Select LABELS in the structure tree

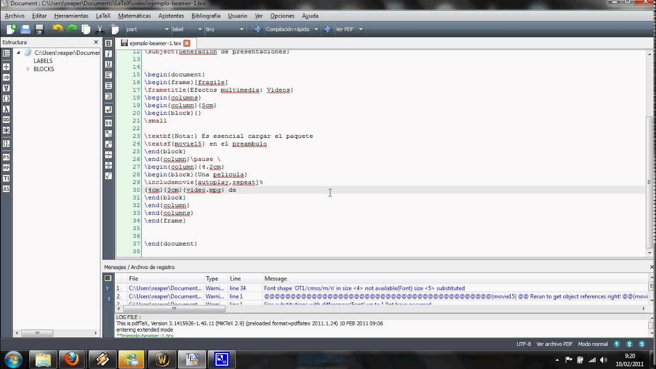tap(43, 61)
